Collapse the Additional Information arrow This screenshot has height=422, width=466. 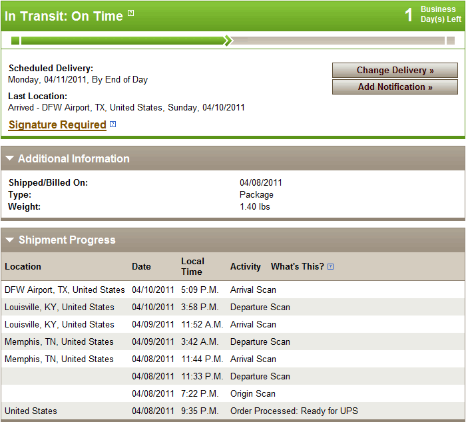pyautogui.click(x=9, y=158)
